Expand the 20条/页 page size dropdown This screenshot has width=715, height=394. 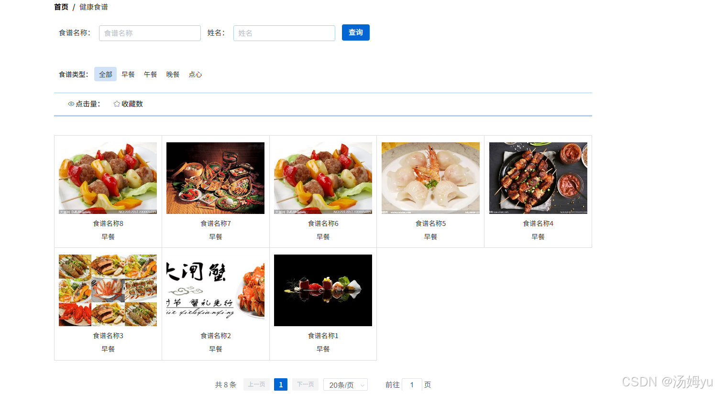[345, 385]
